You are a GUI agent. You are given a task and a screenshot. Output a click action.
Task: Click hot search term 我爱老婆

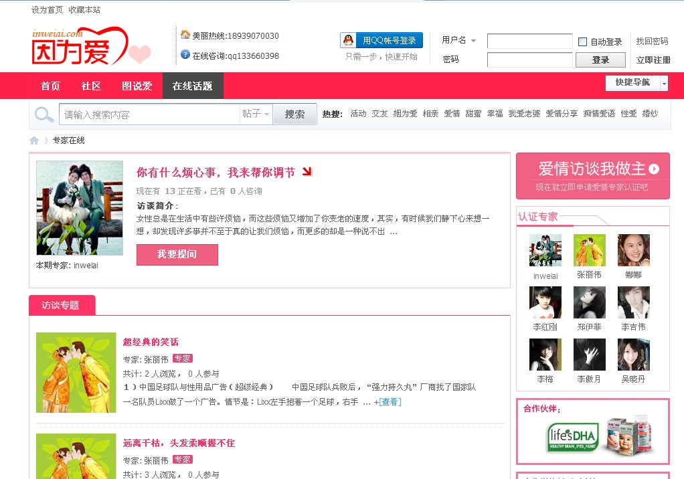(x=524, y=114)
